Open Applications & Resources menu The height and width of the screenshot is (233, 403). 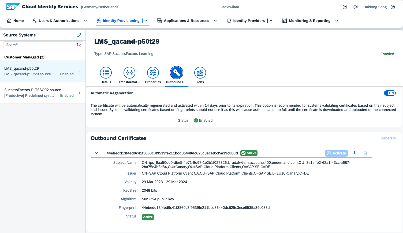point(186,21)
